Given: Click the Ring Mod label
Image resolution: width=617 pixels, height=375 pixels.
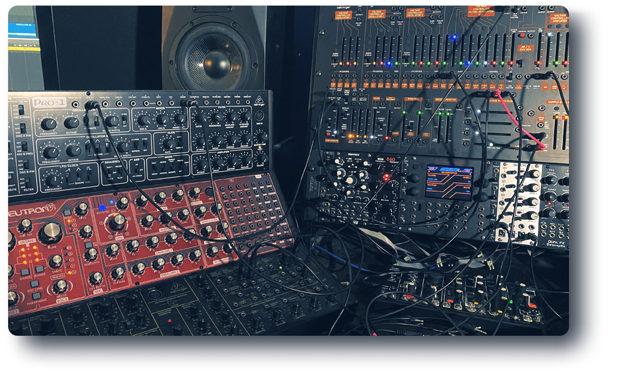Looking at the screenshot, I should (x=413, y=100).
